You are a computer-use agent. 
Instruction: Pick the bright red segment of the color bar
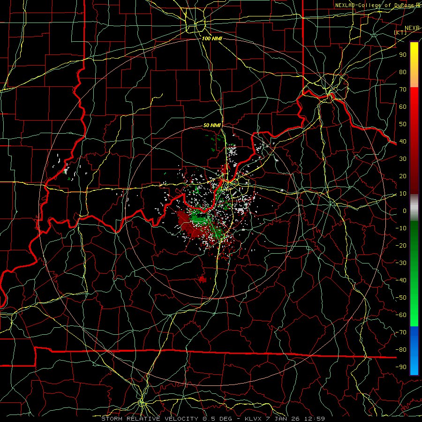[414, 97]
